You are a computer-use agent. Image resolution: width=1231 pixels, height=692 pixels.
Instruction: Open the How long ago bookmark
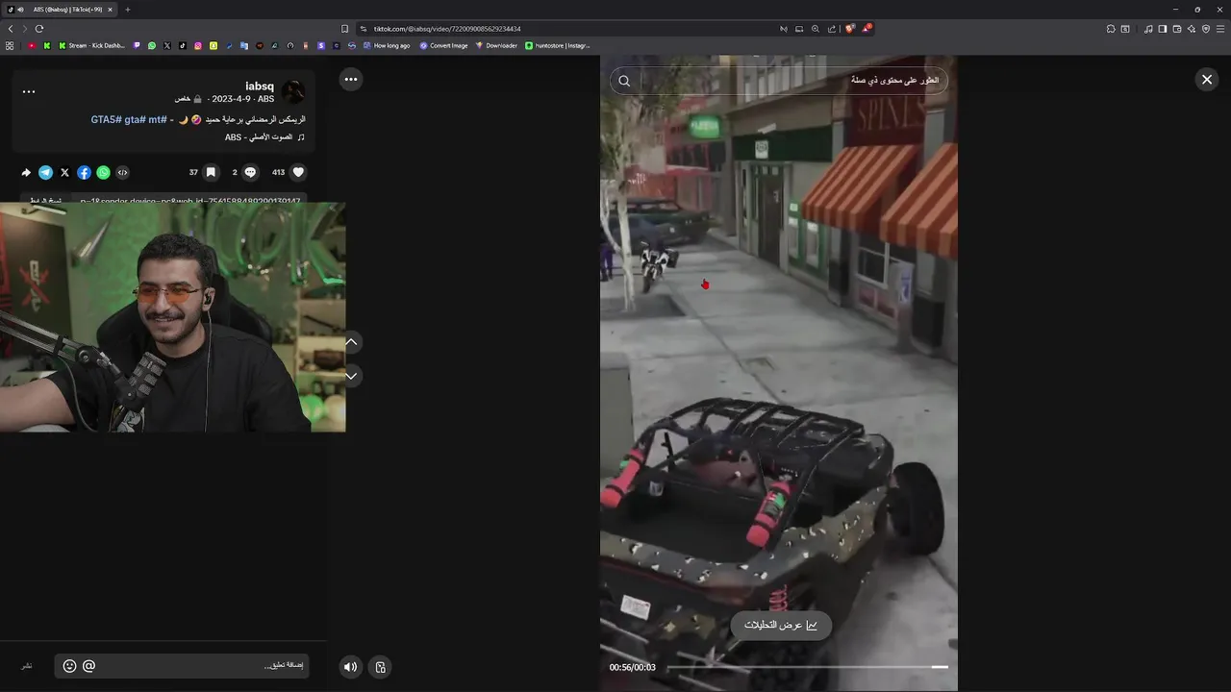[387, 45]
